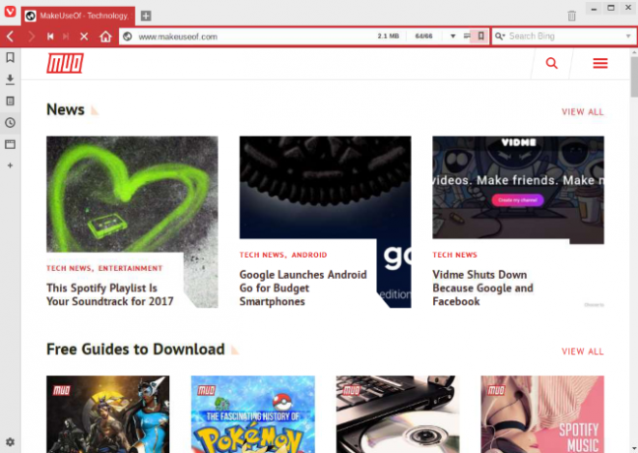Click the MUO site logo

(x=65, y=63)
